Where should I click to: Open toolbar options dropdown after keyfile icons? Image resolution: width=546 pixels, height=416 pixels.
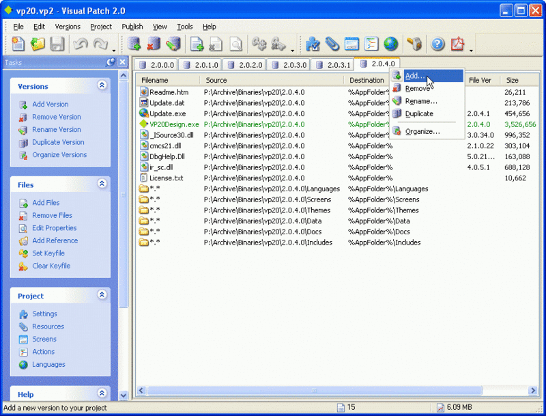click(x=293, y=51)
